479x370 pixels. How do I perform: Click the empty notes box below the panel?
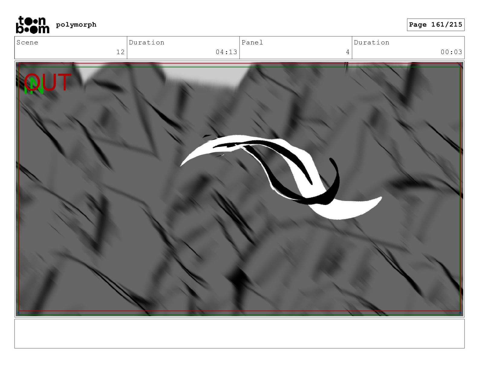(x=239, y=334)
